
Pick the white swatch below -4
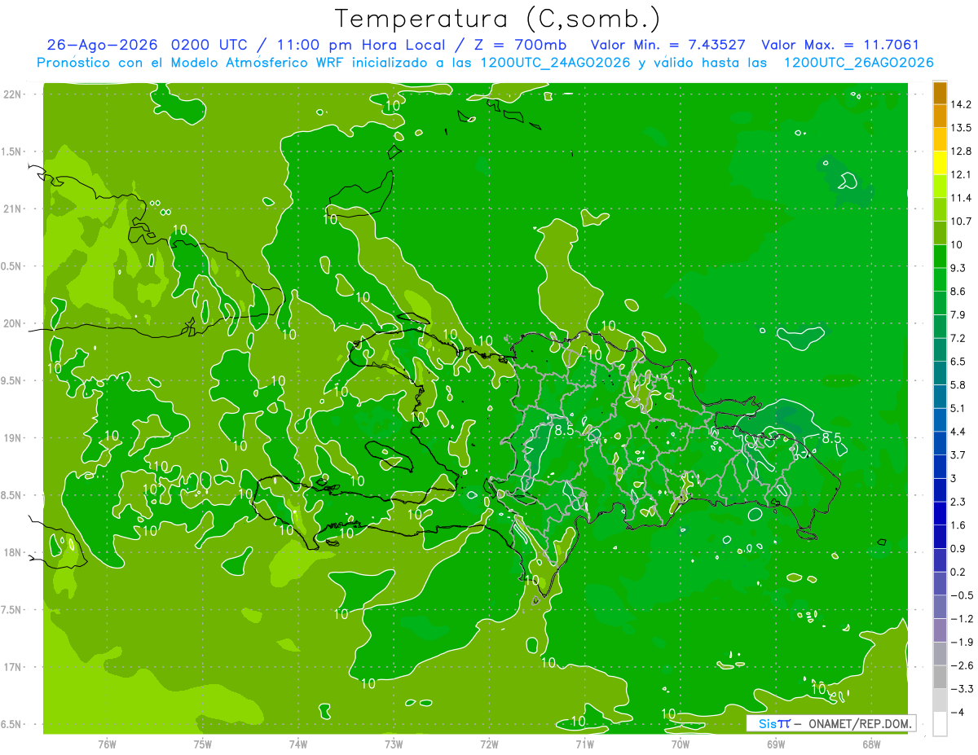(940, 724)
